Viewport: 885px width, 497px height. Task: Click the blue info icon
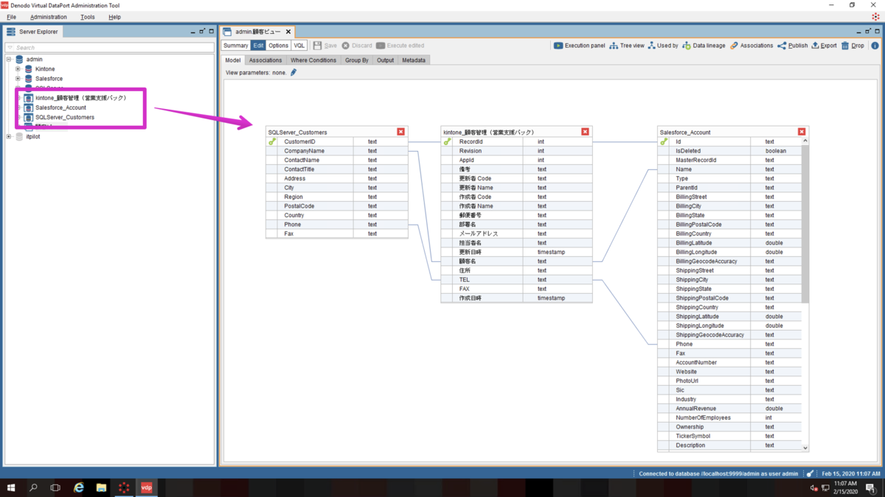click(875, 46)
